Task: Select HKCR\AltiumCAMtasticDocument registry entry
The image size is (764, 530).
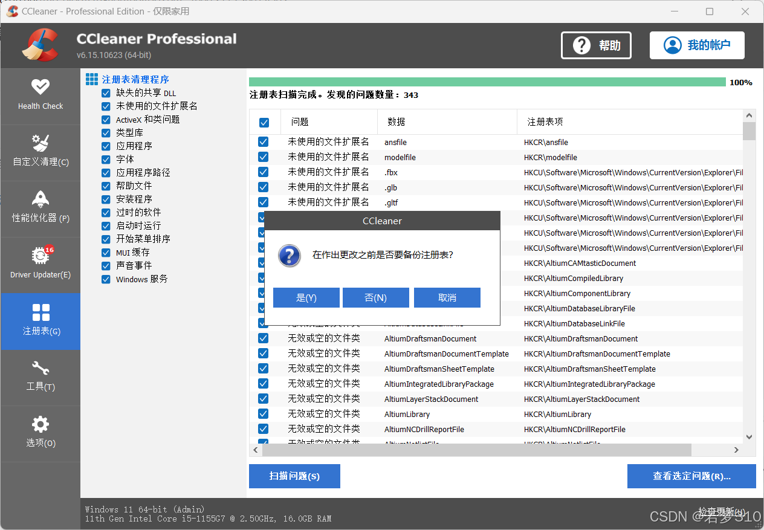Action: [580, 263]
